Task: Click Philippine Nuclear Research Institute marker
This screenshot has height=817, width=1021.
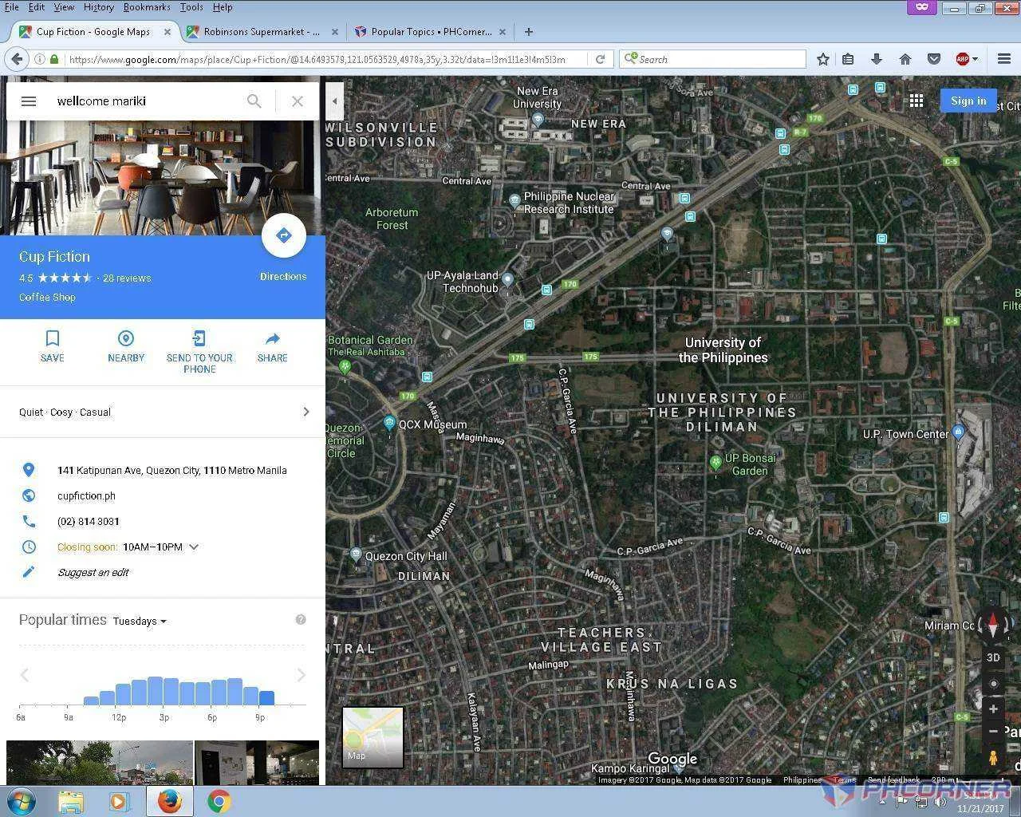Action: (x=515, y=200)
